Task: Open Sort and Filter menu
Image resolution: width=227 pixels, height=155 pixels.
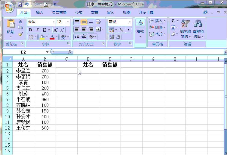Action: click(186, 29)
